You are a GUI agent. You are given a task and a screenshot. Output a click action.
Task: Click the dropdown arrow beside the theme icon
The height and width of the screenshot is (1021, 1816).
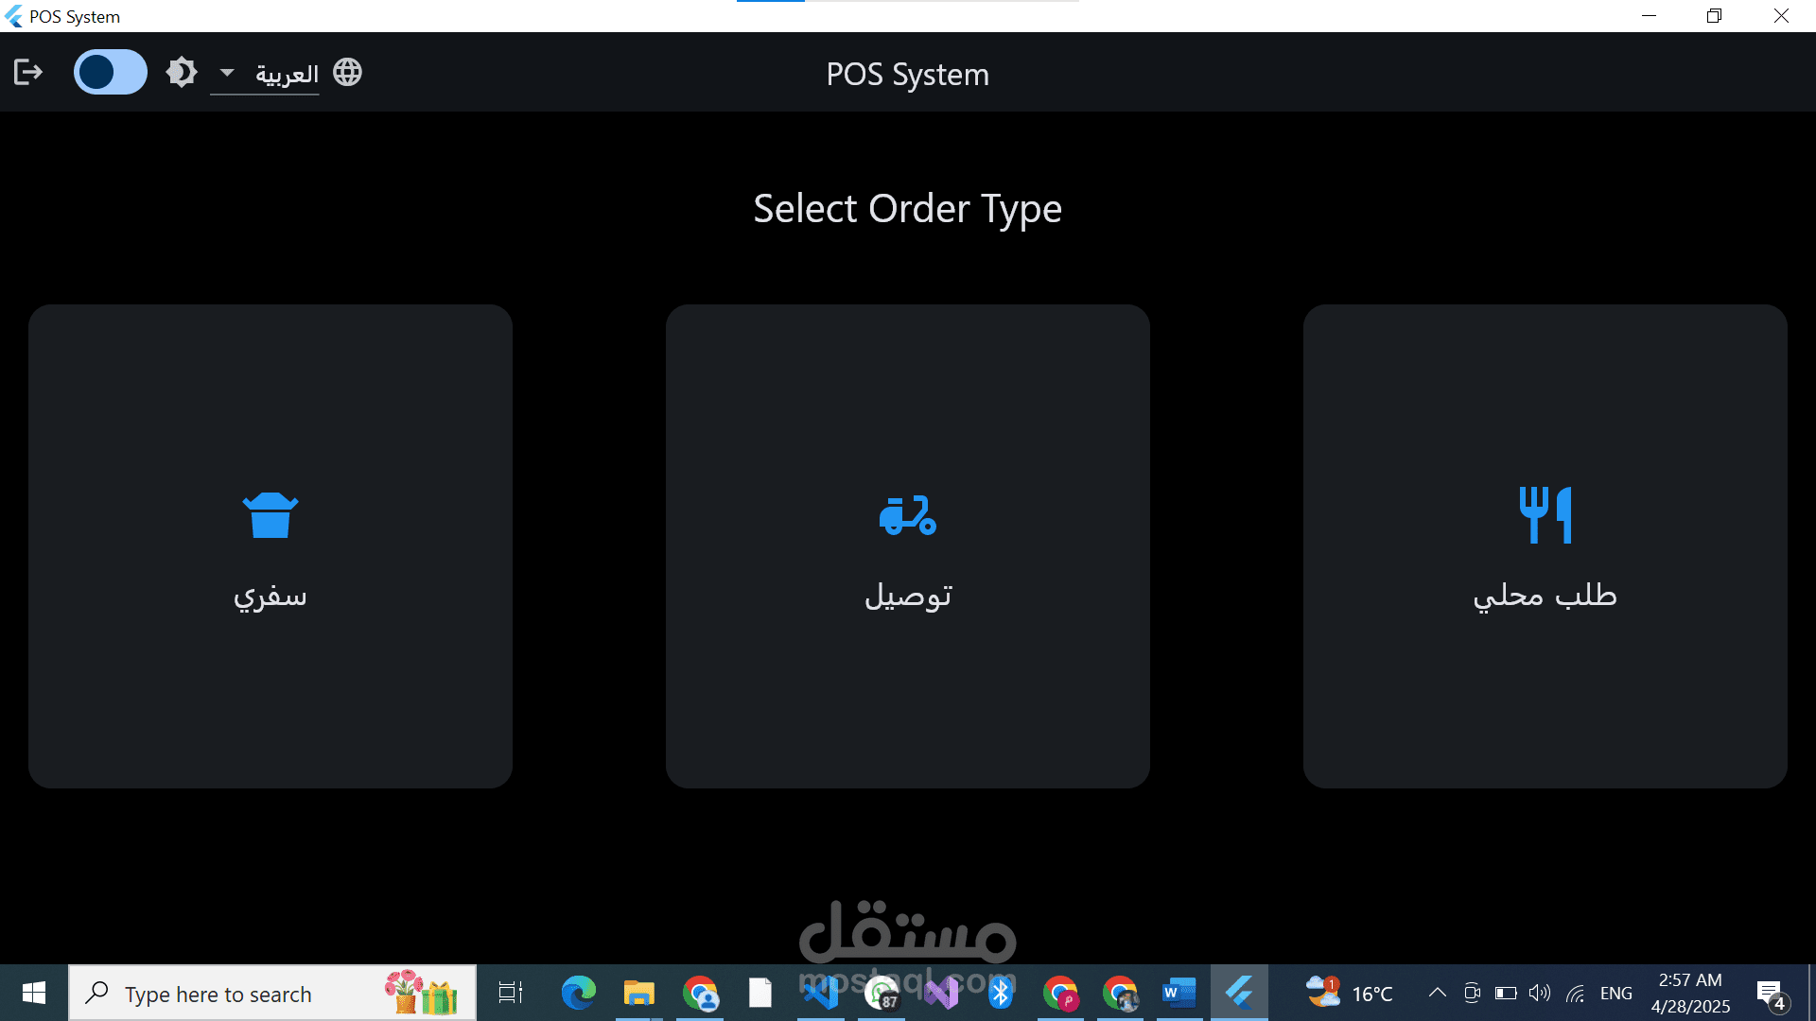[225, 73]
